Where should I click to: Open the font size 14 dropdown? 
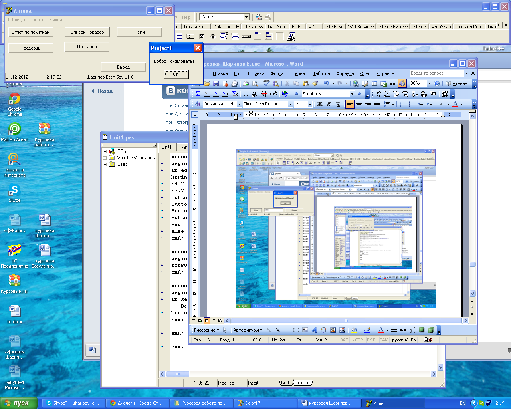pos(310,104)
